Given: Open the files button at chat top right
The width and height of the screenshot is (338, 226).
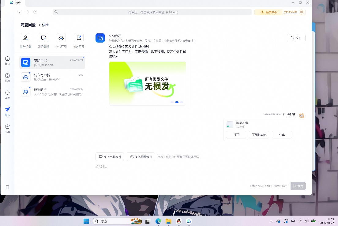Looking at the screenshot, I should point(296,38).
